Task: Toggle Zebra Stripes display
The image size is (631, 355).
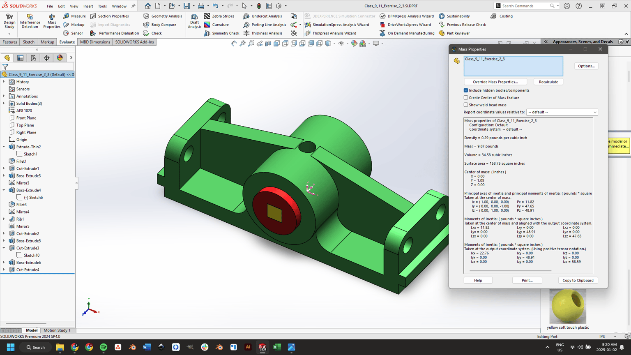Action: [x=219, y=16]
